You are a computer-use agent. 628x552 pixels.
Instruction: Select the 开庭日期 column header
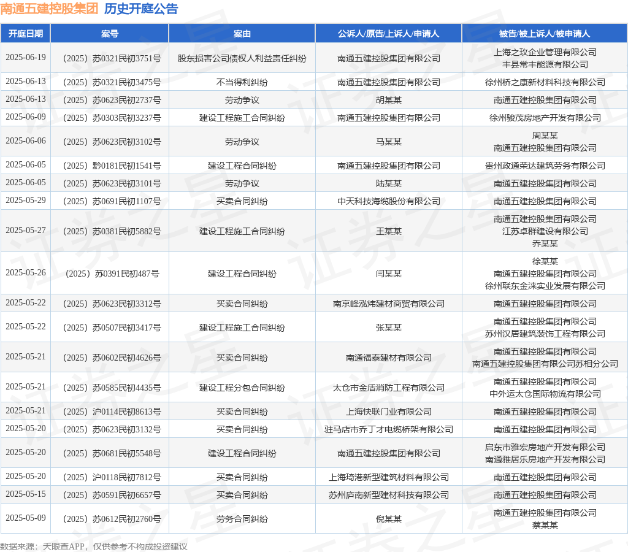(x=26, y=34)
